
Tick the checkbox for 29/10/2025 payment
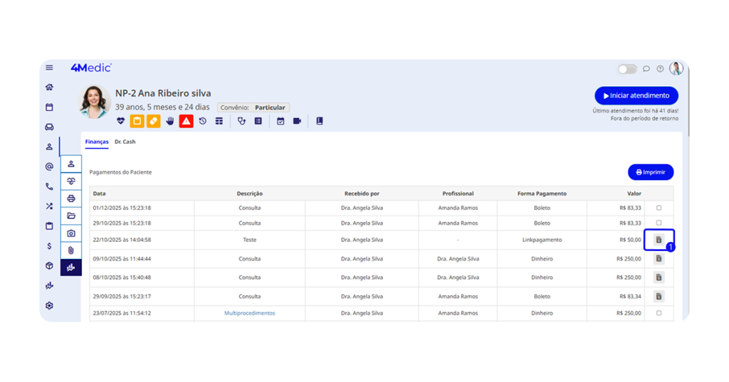[659, 223]
